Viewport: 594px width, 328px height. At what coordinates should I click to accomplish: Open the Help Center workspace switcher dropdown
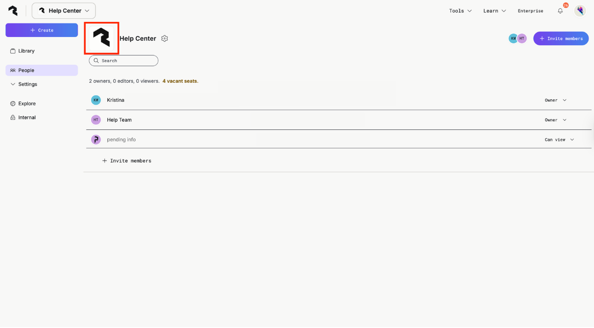click(64, 11)
